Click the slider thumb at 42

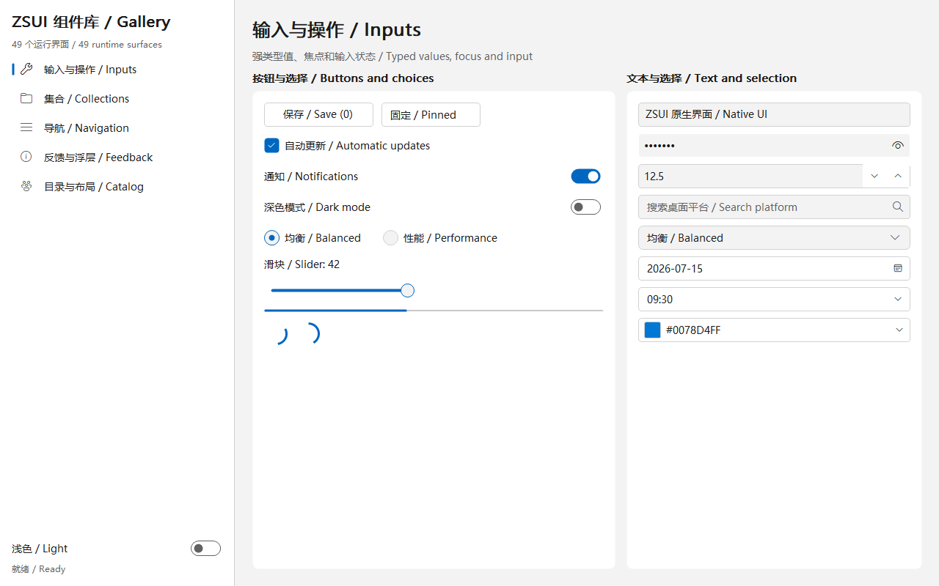[x=408, y=291]
